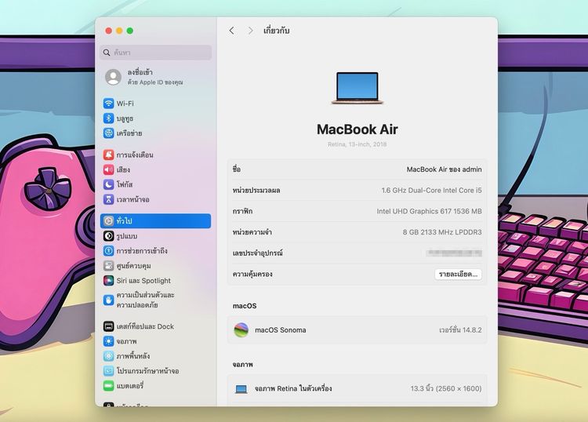This screenshot has height=422, width=588.
Task: Open Privacy & Security hand icon
Action: click(x=108, y=300)
